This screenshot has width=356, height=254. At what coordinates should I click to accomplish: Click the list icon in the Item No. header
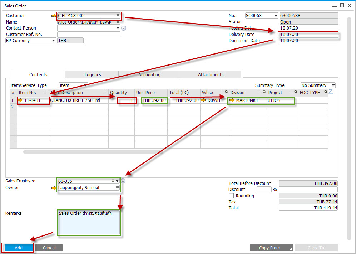pyautogui.click(x=46, y=92)
